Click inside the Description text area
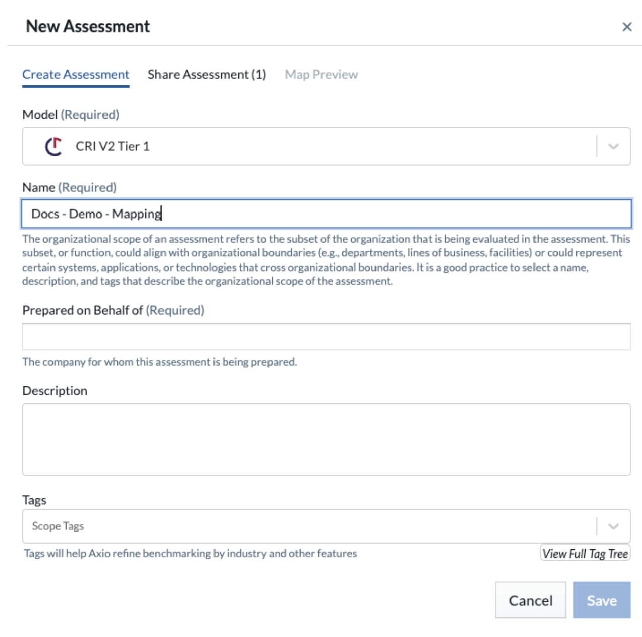 (326, 439)
